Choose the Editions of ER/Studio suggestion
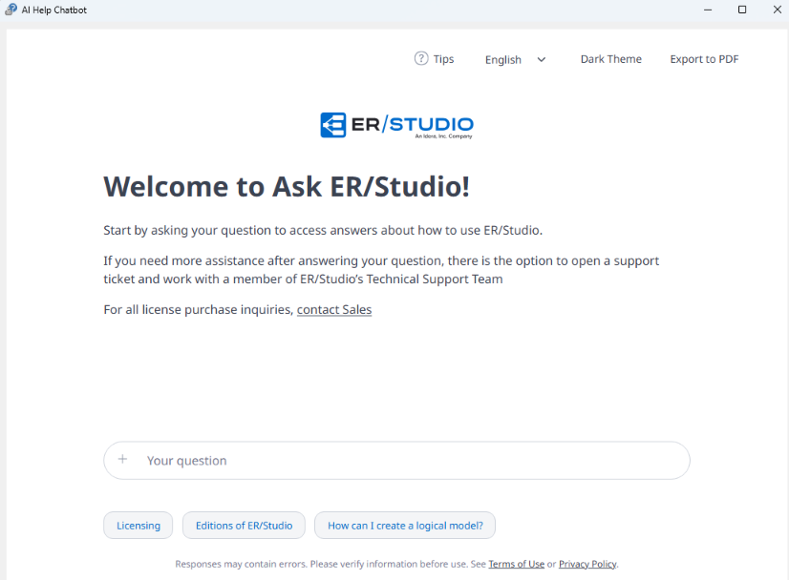 pyautogui.click(x=244, y=526)
